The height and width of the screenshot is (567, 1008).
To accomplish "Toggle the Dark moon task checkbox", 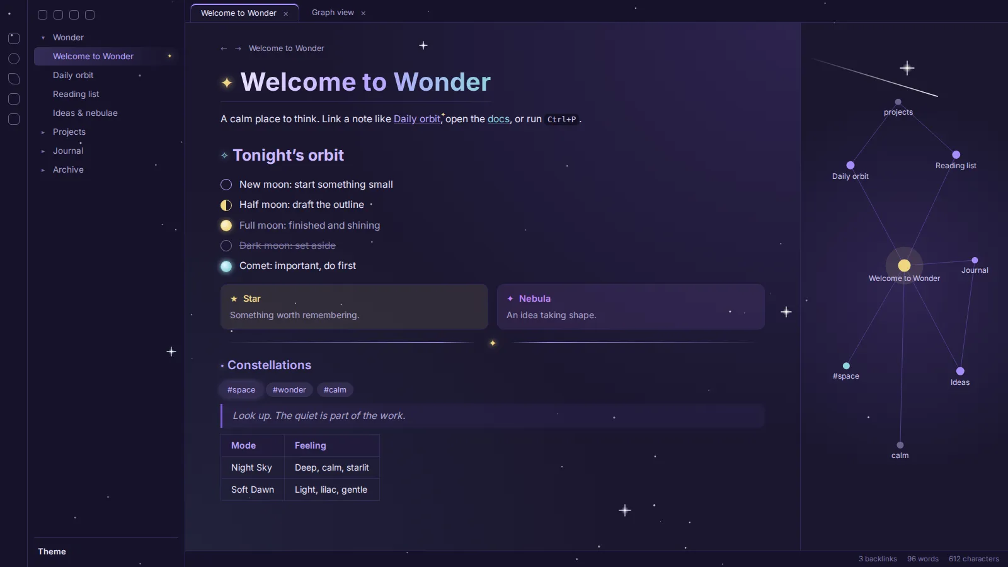I will pyautogui.click(x=226, y=246).
